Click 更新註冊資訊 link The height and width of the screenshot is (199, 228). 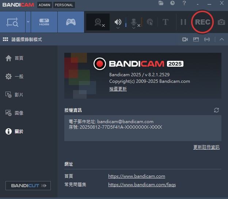coord(206,147)
